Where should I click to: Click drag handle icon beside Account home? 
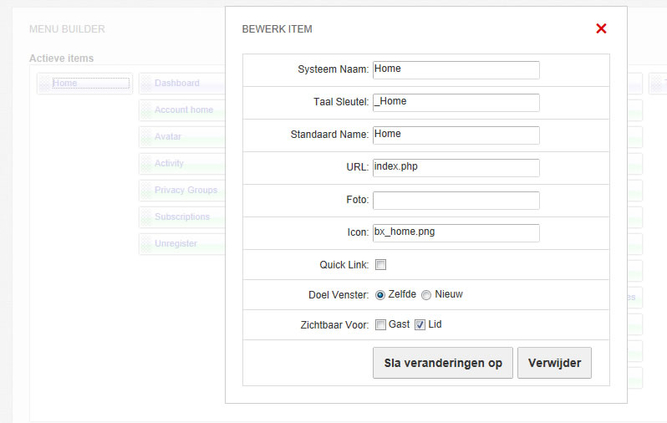(x=147, y=110)
